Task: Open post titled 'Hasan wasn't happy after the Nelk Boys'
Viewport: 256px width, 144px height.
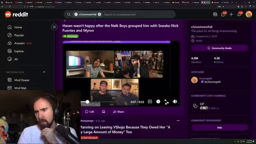Action: point(120,28)
